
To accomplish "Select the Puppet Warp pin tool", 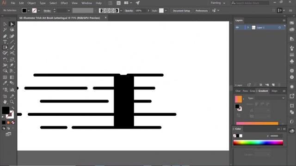I will click(x=12, y=65).
